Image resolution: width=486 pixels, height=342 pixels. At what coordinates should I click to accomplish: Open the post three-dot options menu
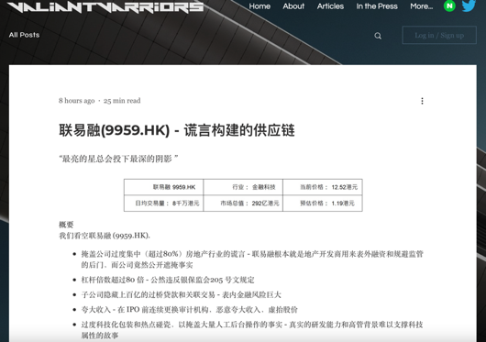coord(422,101)
